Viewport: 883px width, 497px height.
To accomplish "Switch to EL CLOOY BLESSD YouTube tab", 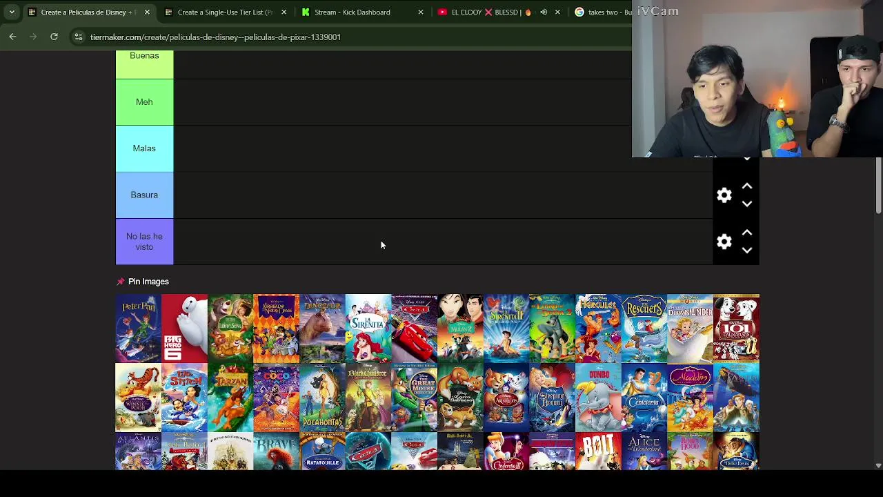I will (486, 12).
